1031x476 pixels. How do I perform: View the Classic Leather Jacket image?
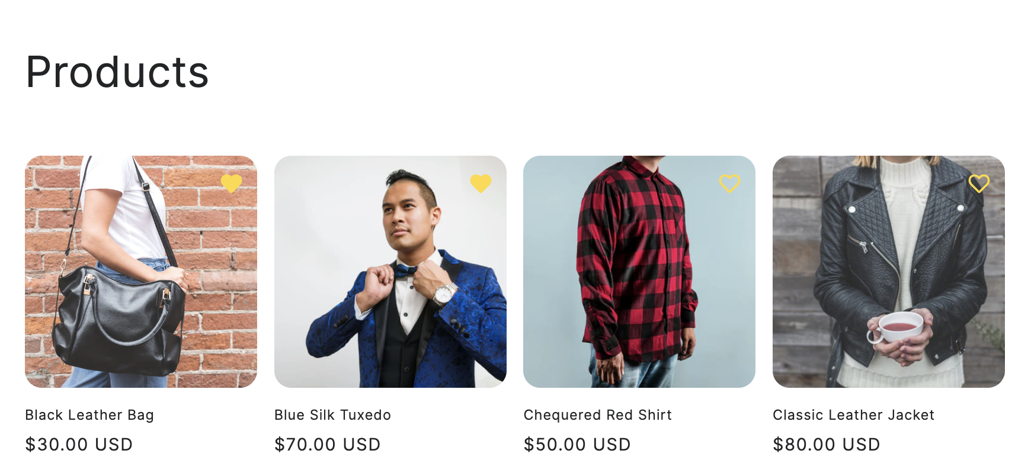[888, 272]
